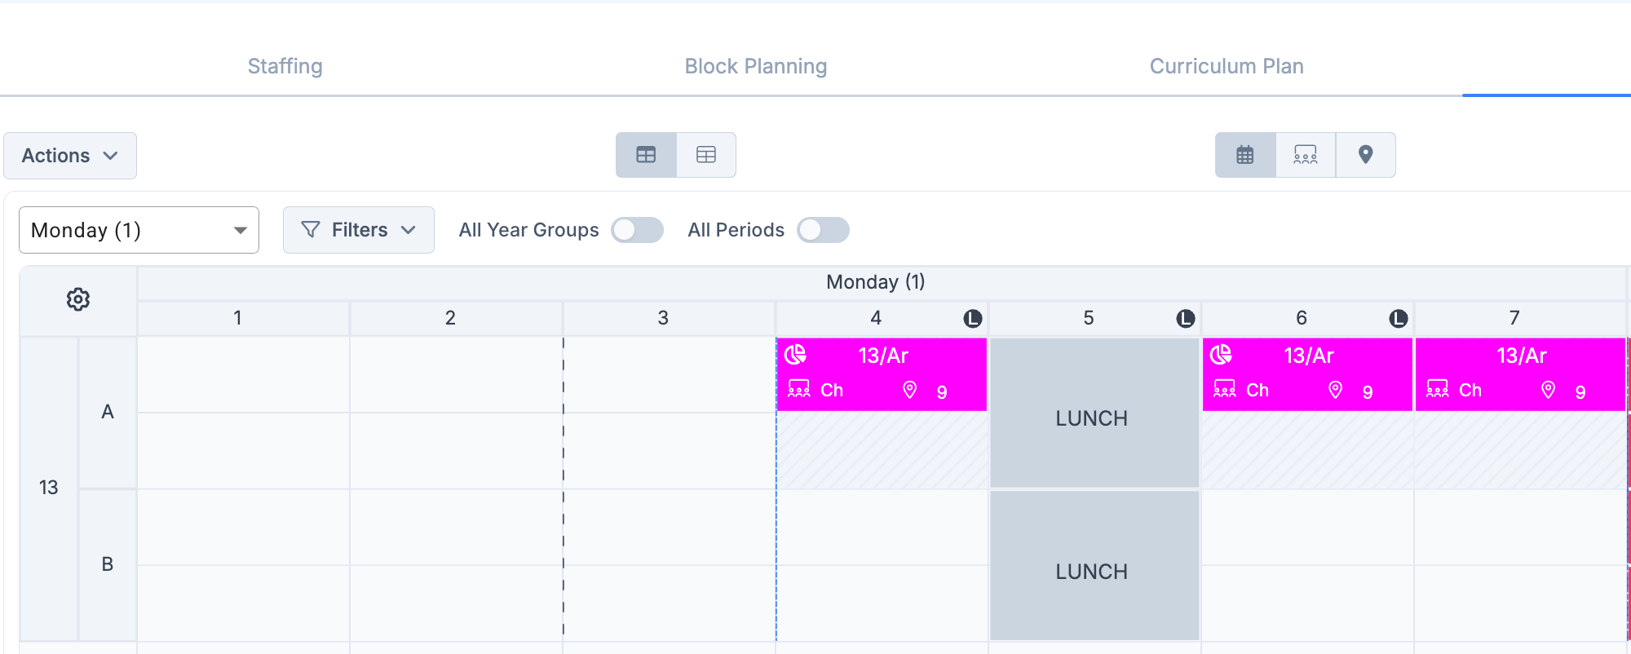Open the Actions dropdown menu
This screenshot has height=654, width=1631.
(70, 156)
